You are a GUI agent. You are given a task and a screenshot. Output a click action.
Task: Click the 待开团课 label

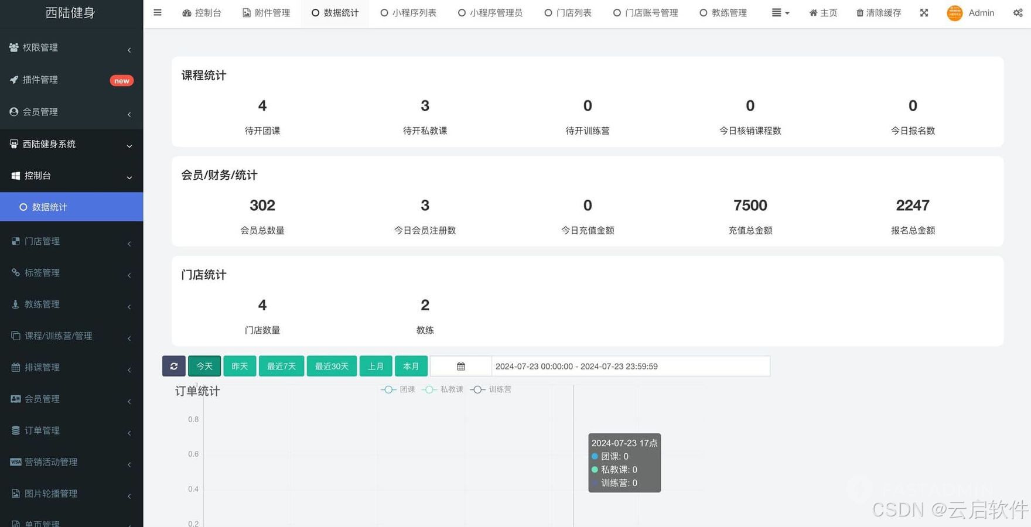coord(262,131)
